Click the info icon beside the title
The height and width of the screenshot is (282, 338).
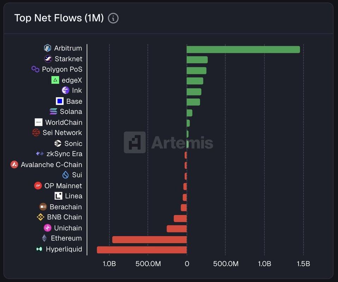point(113,18)
